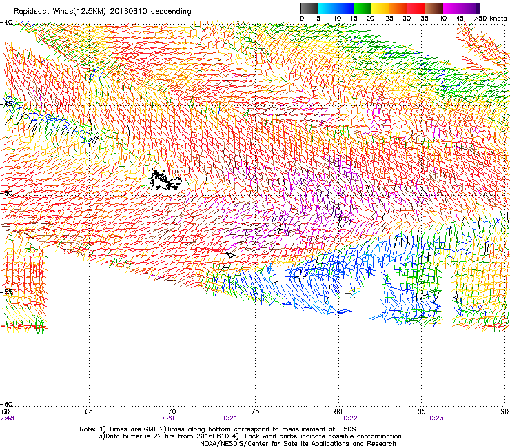Click the '35' legend scale label
Image resolution: width=510 pixels, height=448 pixels.
click(425, 19)
